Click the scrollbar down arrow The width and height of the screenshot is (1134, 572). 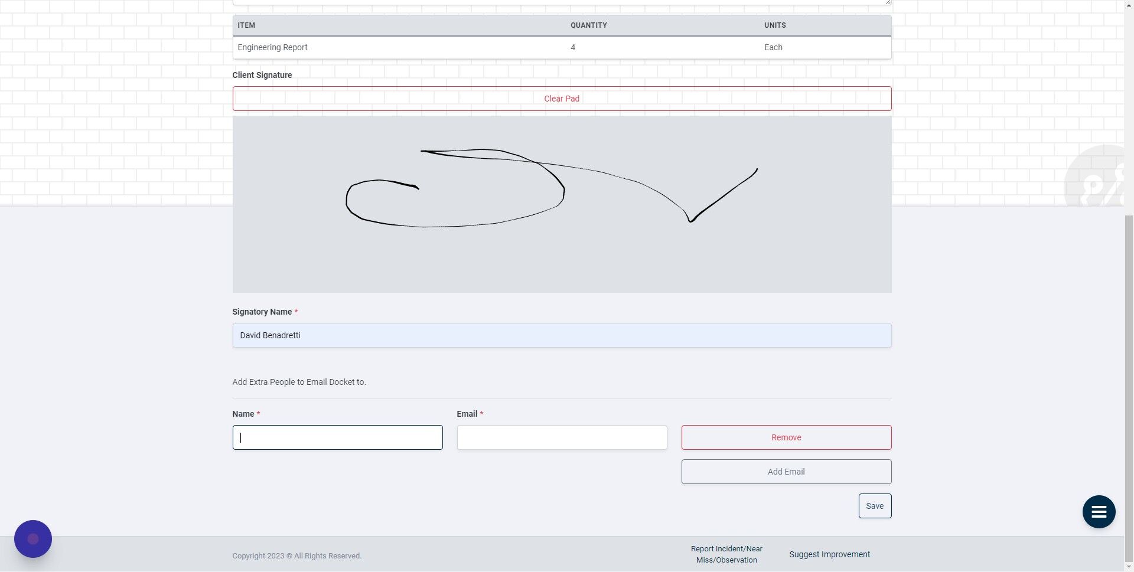click(x=1129, y=566)
